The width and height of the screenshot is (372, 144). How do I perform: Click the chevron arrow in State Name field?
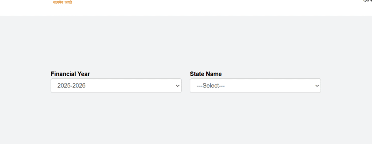[x=317, y=86]
